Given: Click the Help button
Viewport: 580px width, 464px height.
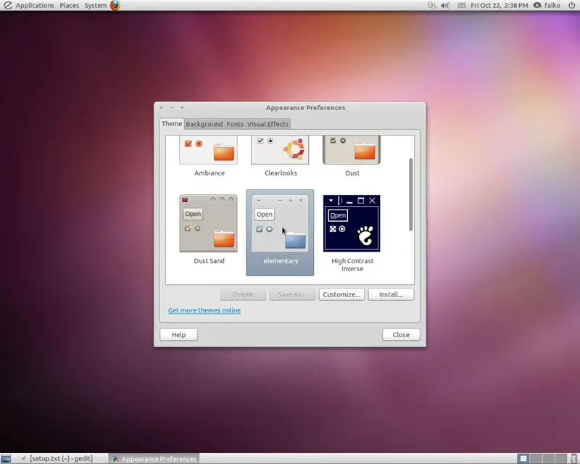Looking at the screenshot, I should click(x=178, y=335).
